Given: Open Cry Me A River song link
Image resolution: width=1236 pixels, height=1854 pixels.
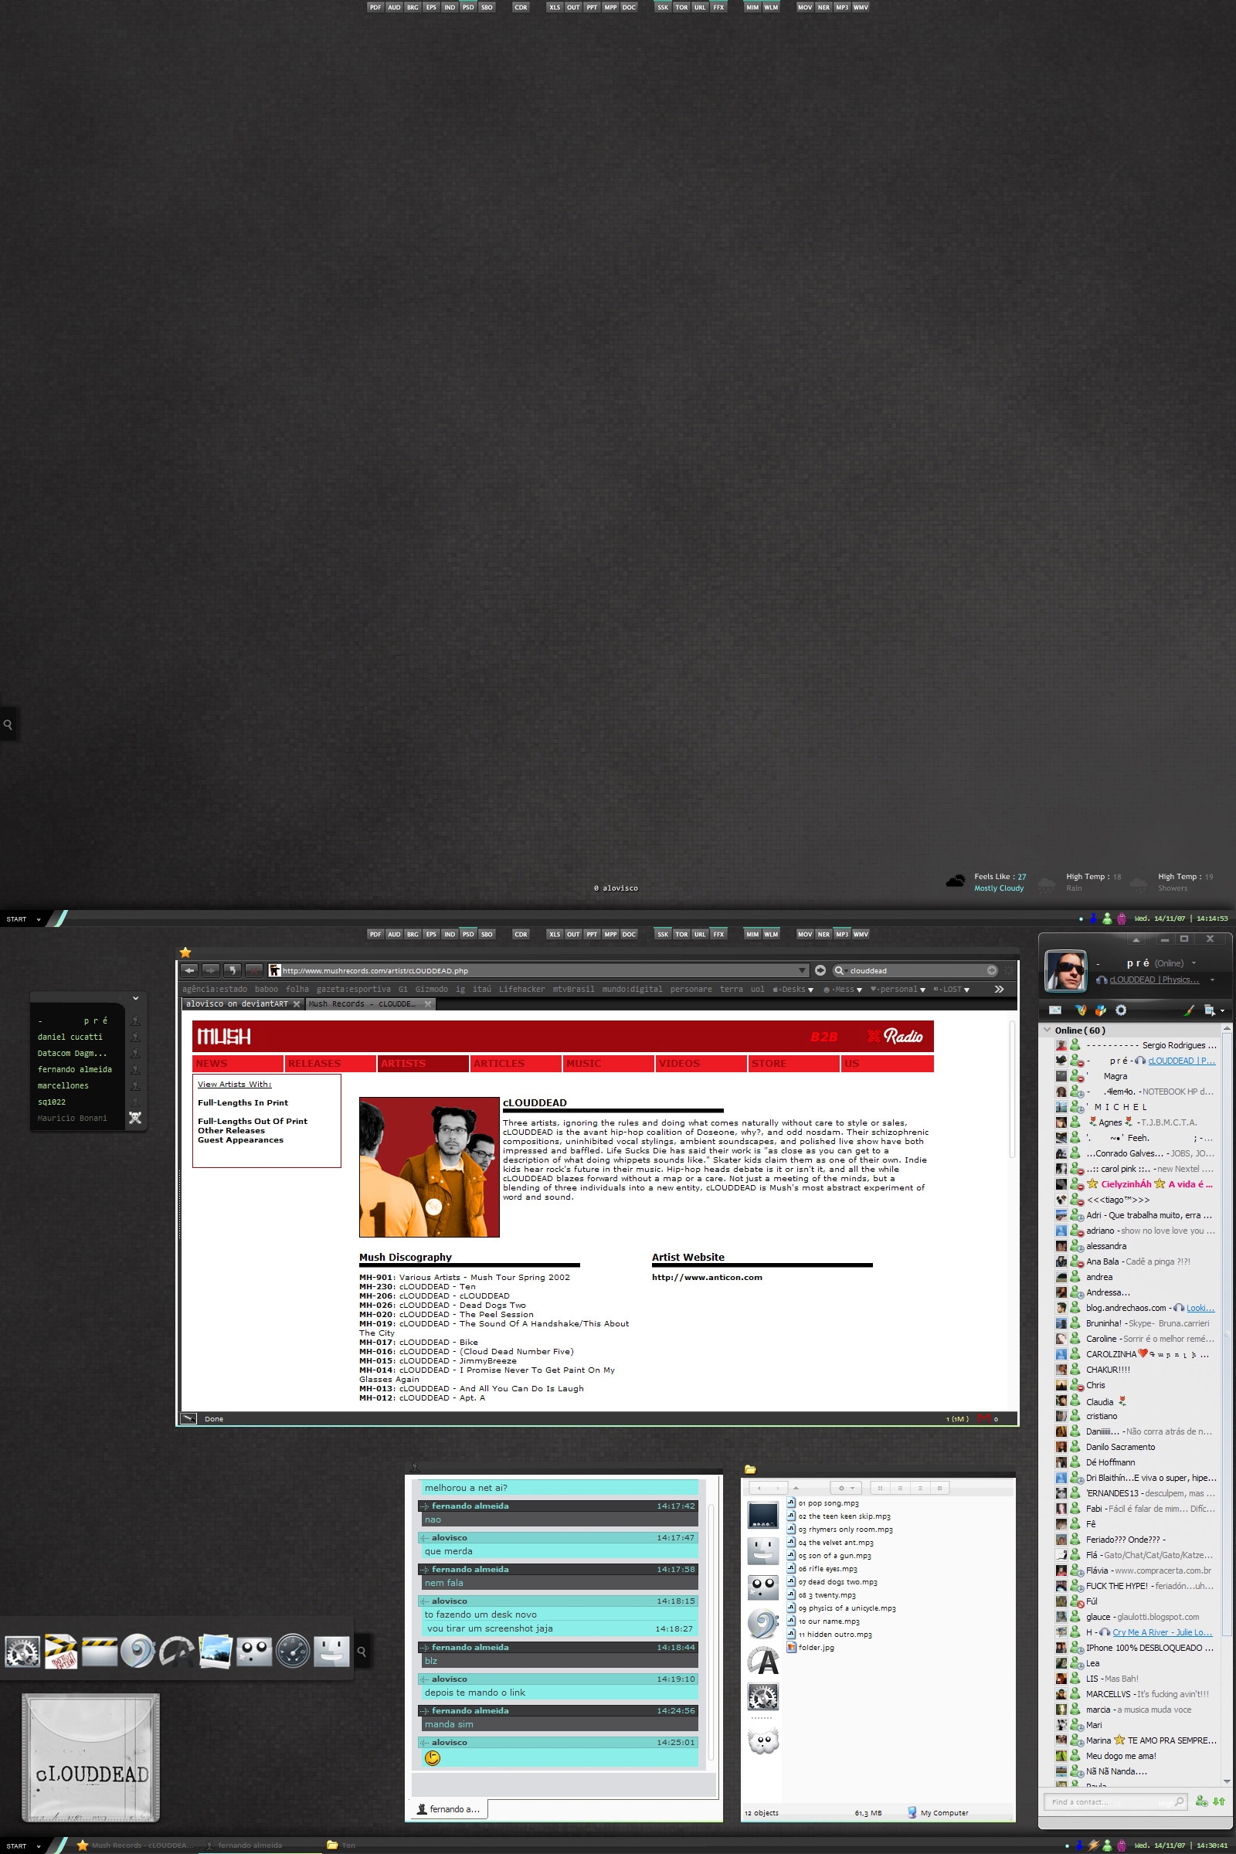Looking at the screenshot, I should click(x=1162, y=1632).
